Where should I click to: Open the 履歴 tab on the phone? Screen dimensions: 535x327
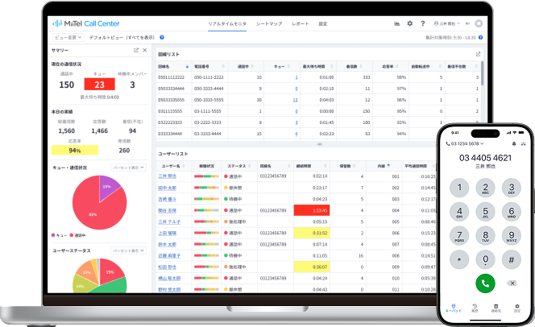(x=474, y=308)
